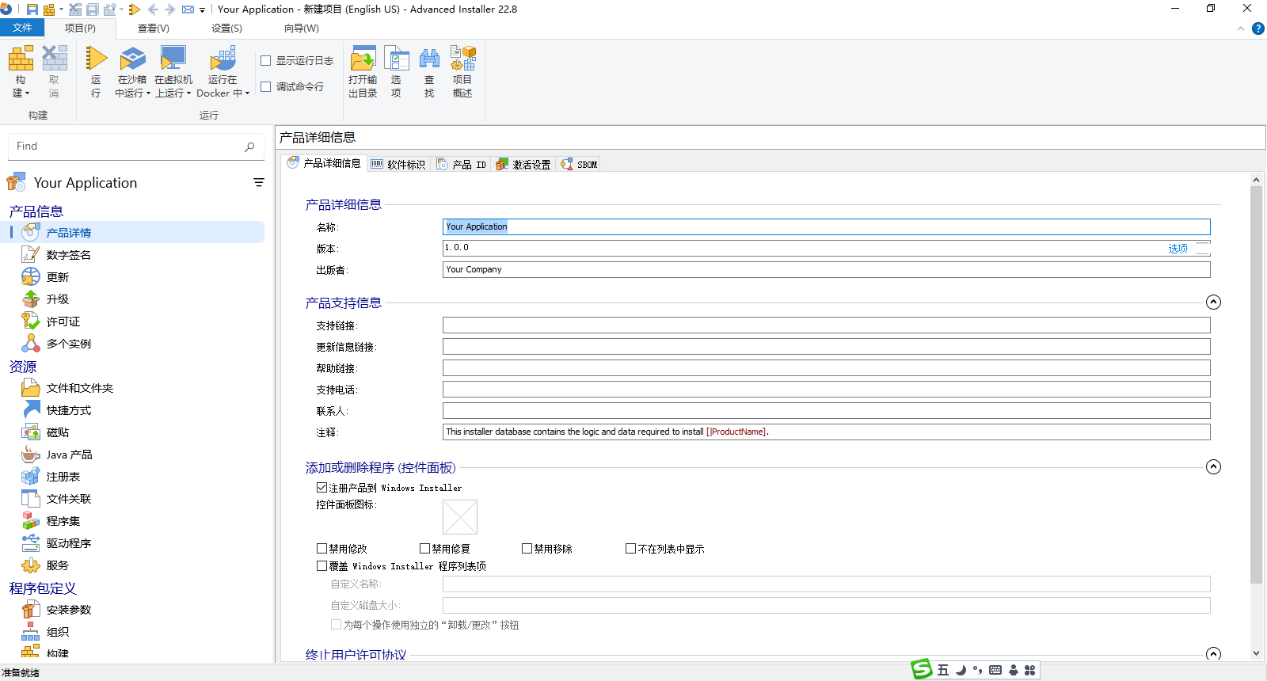Open output folder via 打开输出目录 icon

(x=363, y=59)
